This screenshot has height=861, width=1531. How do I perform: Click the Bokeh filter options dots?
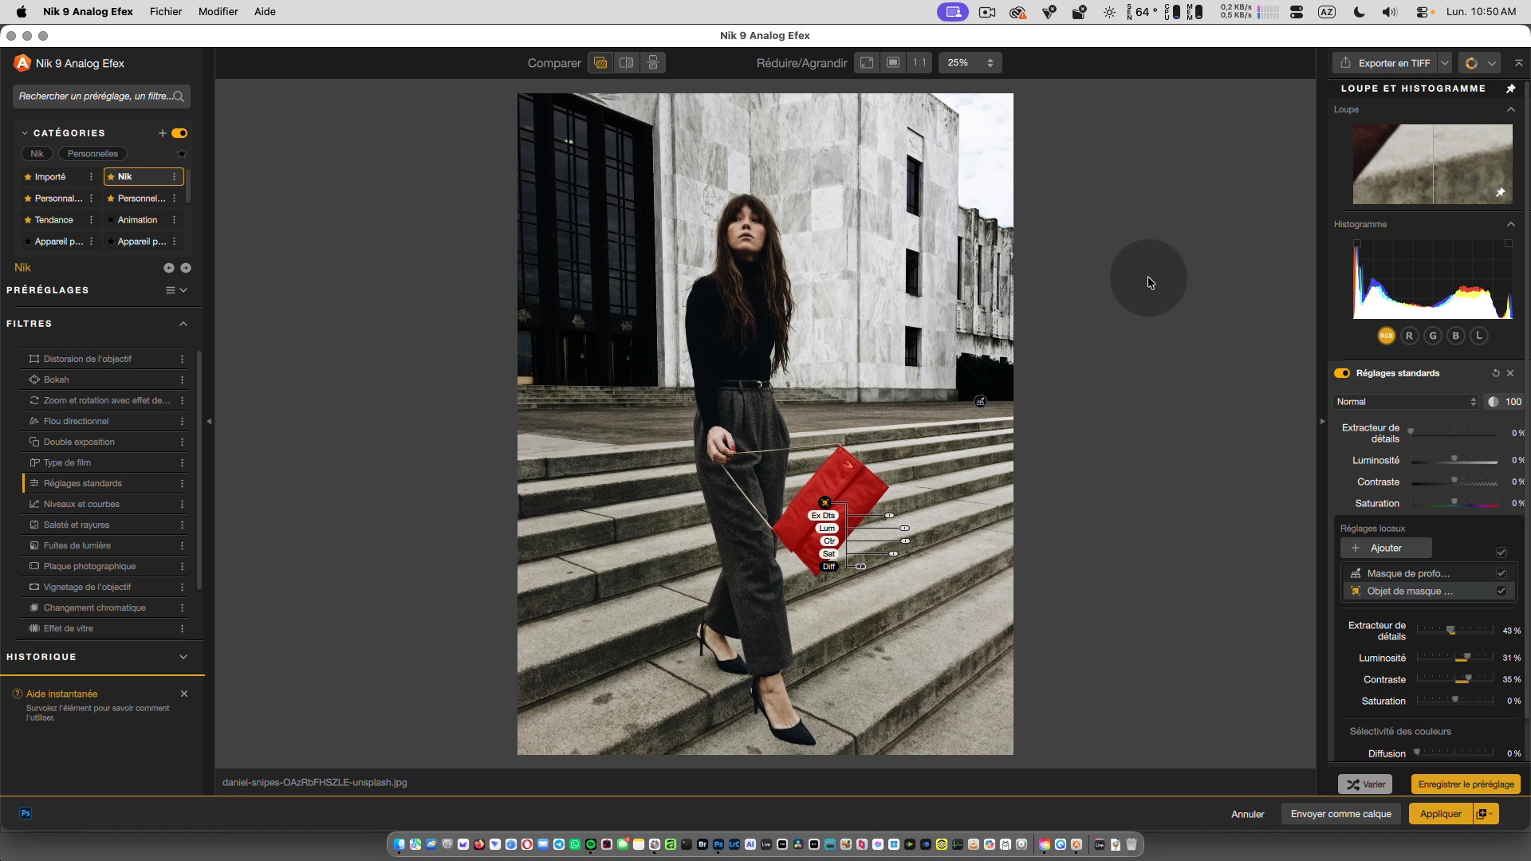(182, 380)
